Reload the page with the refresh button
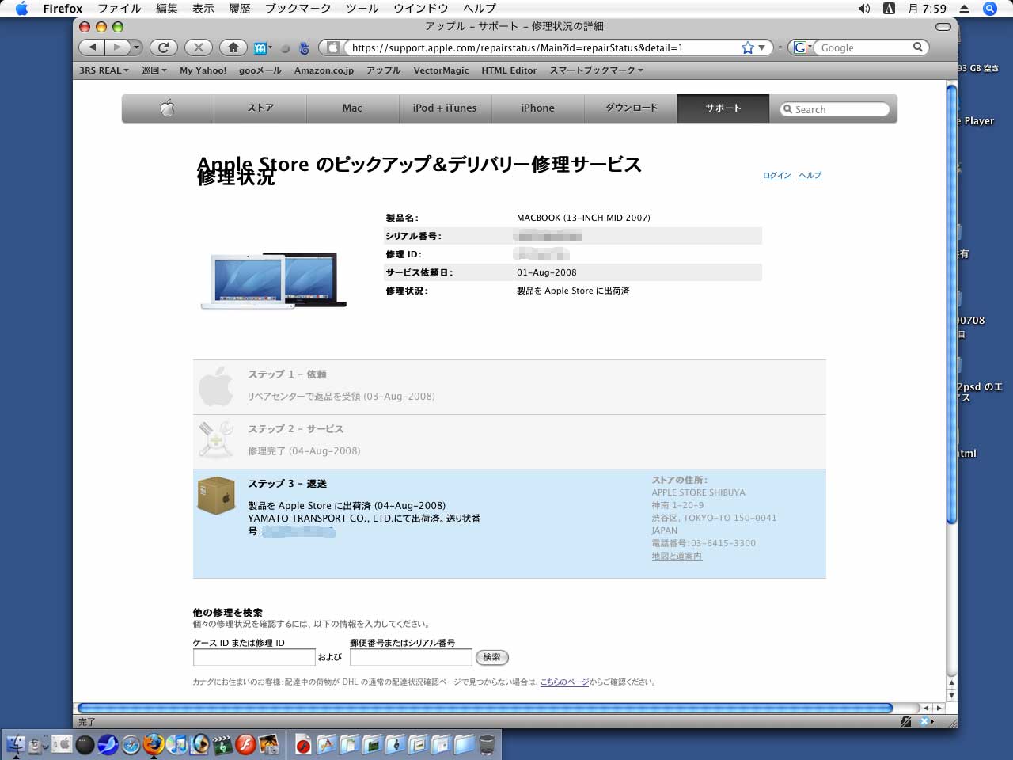 pyautogui.click(x=163, y=47)
